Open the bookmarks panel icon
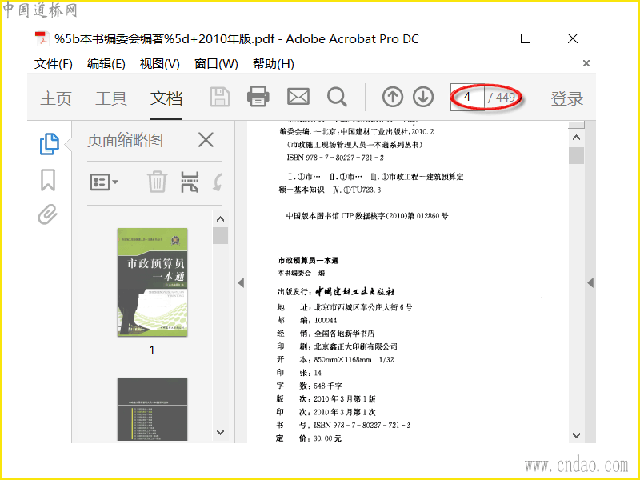Viewport: 640px width, 480px height. tap(48, 180)
